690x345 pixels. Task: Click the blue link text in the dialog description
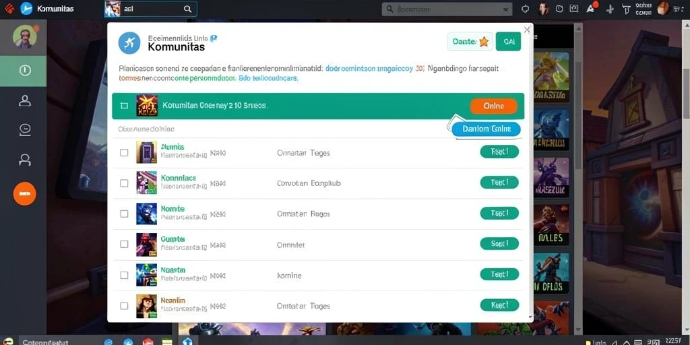coord(369,69)
